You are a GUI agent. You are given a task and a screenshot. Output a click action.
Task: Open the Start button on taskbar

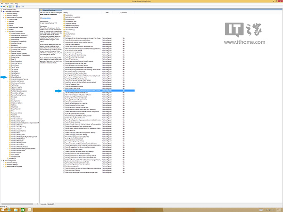coord(2,210)
